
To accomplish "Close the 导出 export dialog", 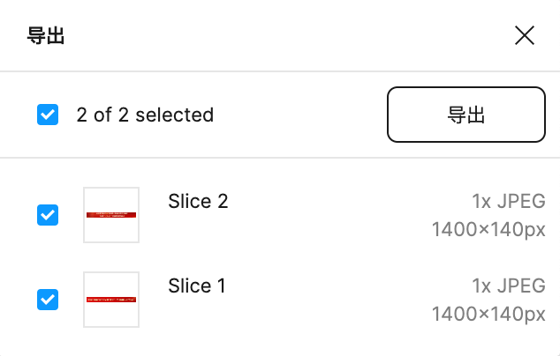I will [x=525, y=35].
